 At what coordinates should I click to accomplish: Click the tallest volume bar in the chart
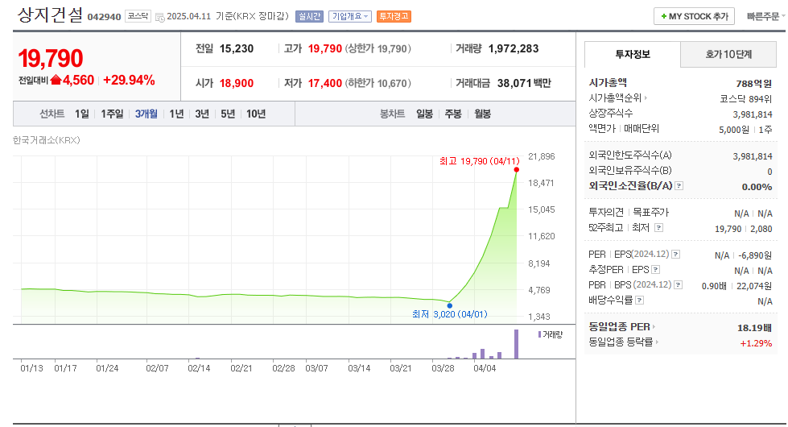pyautogui.click(x=516, y=344)
